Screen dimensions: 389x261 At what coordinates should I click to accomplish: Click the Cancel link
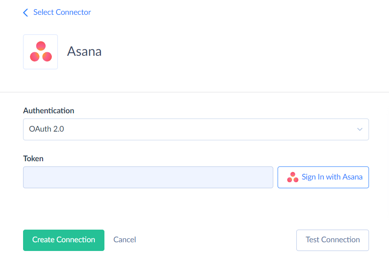point(124,240)
